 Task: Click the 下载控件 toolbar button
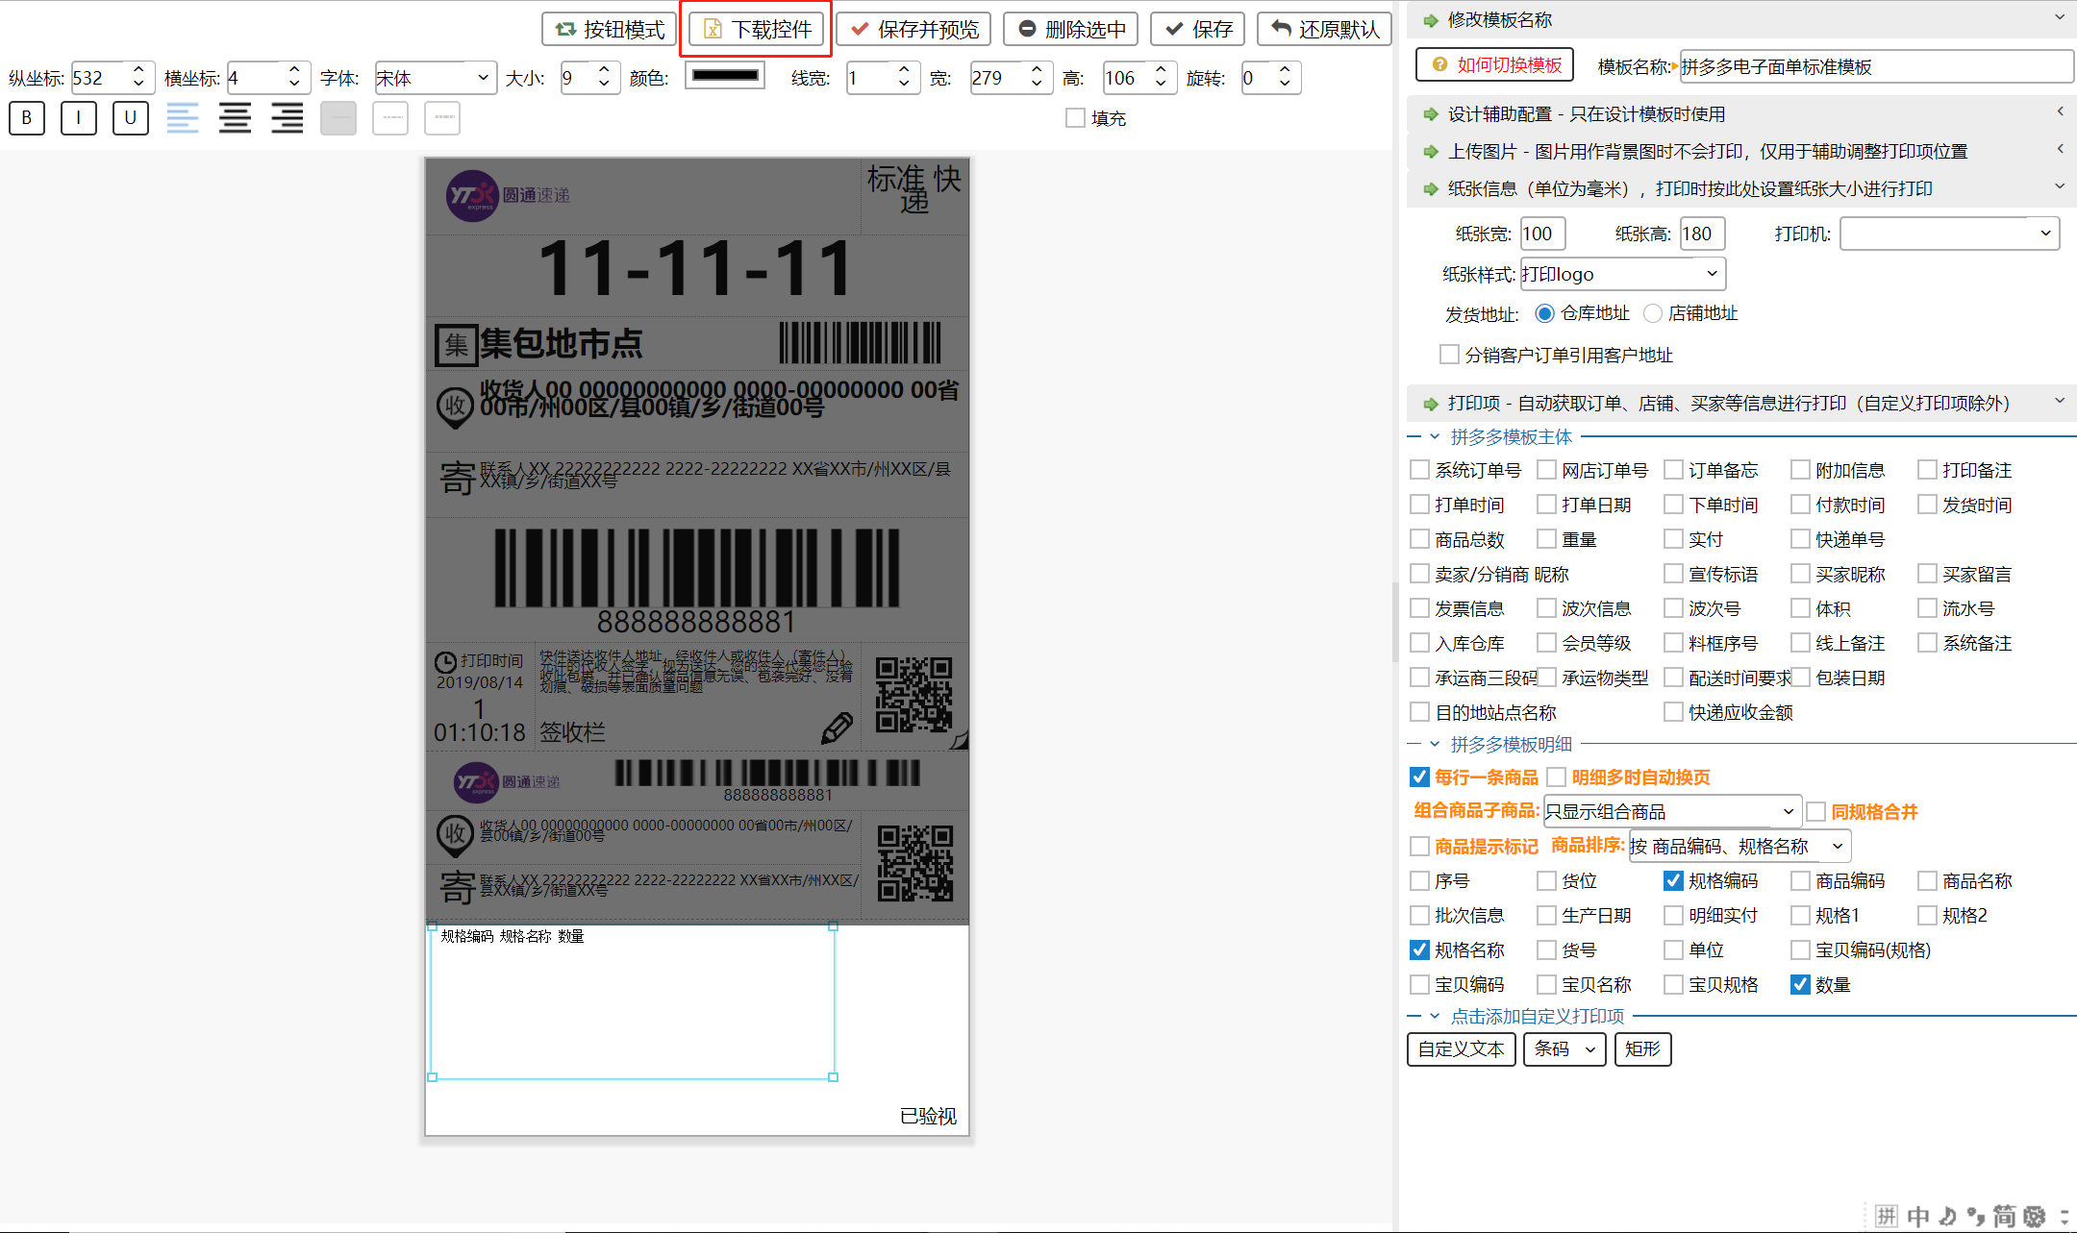[758, 30]
